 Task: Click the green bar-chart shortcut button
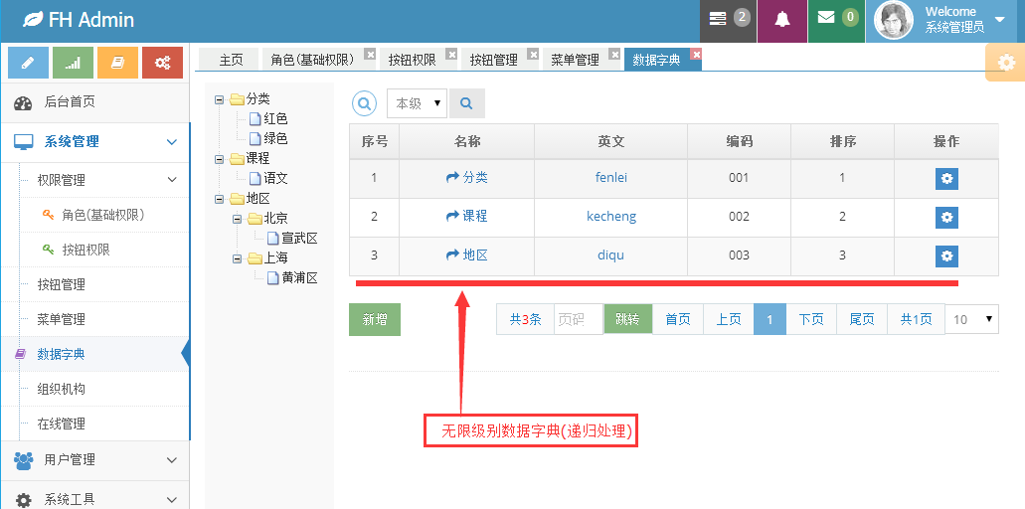(x=74, y=63)
